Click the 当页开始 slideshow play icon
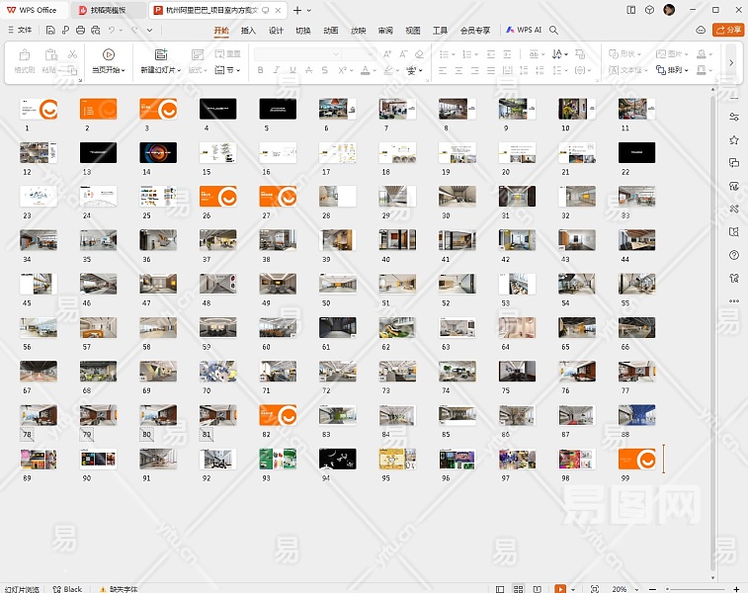 (x=109, y=54)
